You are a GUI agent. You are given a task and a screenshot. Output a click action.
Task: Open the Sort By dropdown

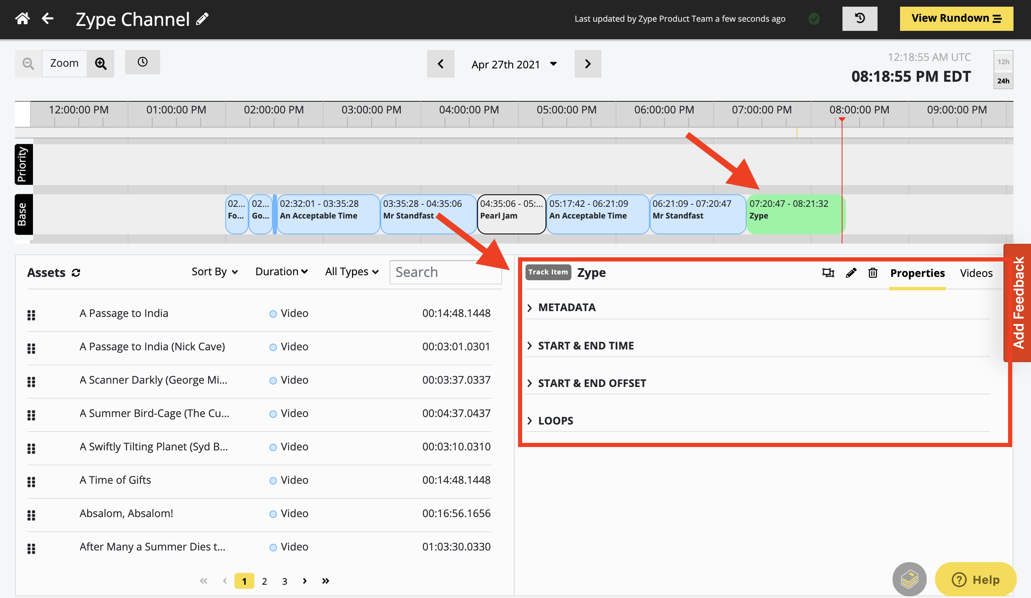click(214, 272)
